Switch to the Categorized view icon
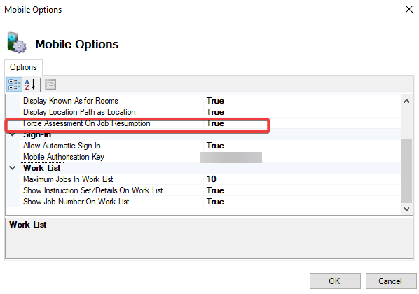Screen dimensions: 419x294 click(14, 85)
